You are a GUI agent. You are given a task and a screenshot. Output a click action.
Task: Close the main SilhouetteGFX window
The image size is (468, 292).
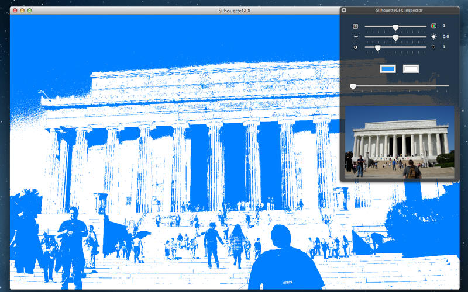coord(15,11)
